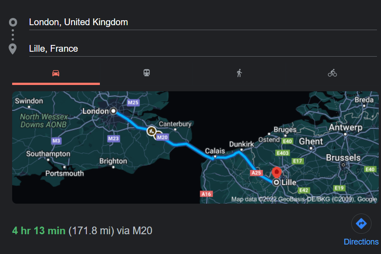This screenshot has height=254, width=381.
Task: Click the red destination pin on map
Action: (277, 172)
